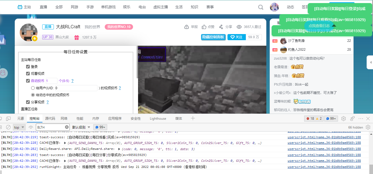Follow the streamer with the 关注 button
Viewport: 373px width, 174px height.
coord(236,37)
